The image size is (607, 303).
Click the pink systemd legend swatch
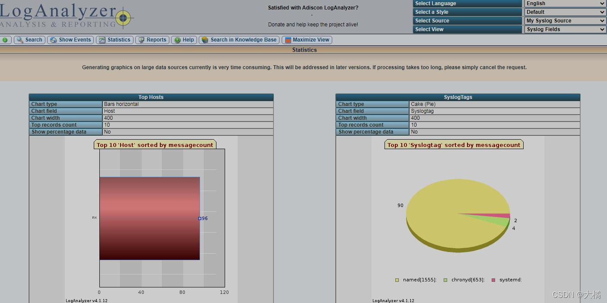(493, 280)
